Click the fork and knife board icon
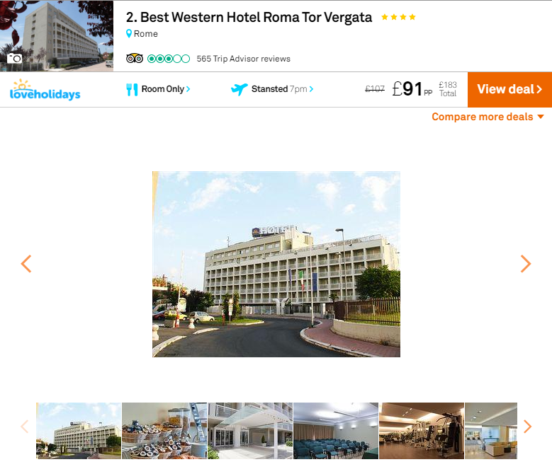 pyautogui.click(x=132, y=89)
